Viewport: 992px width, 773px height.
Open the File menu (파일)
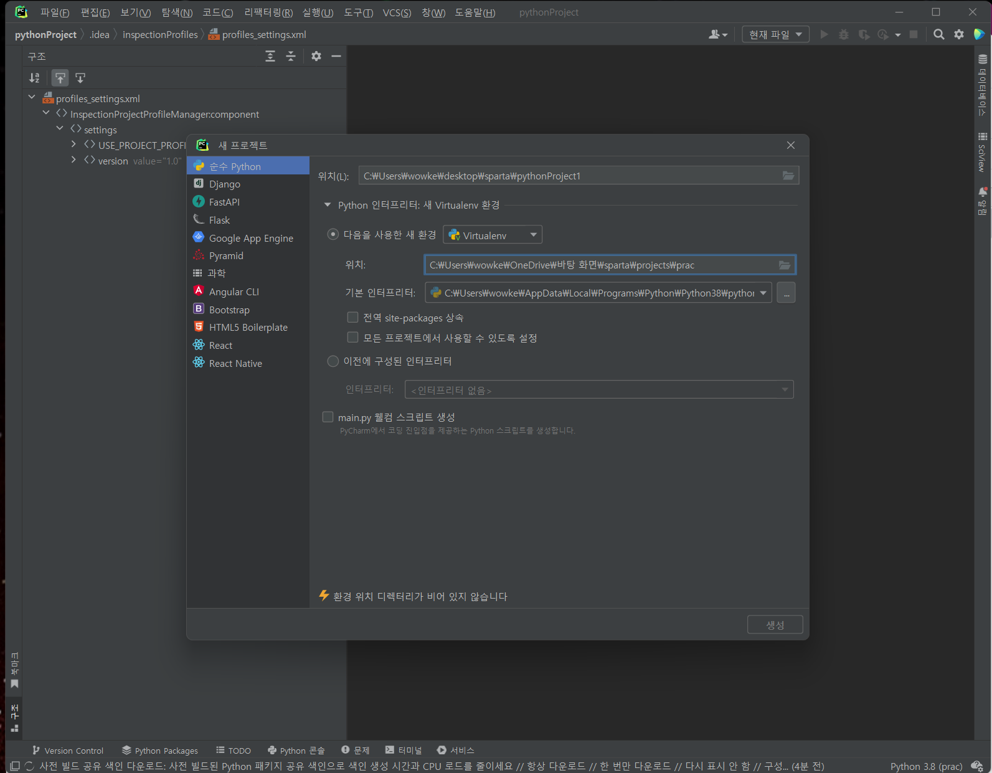click(55, 12)
